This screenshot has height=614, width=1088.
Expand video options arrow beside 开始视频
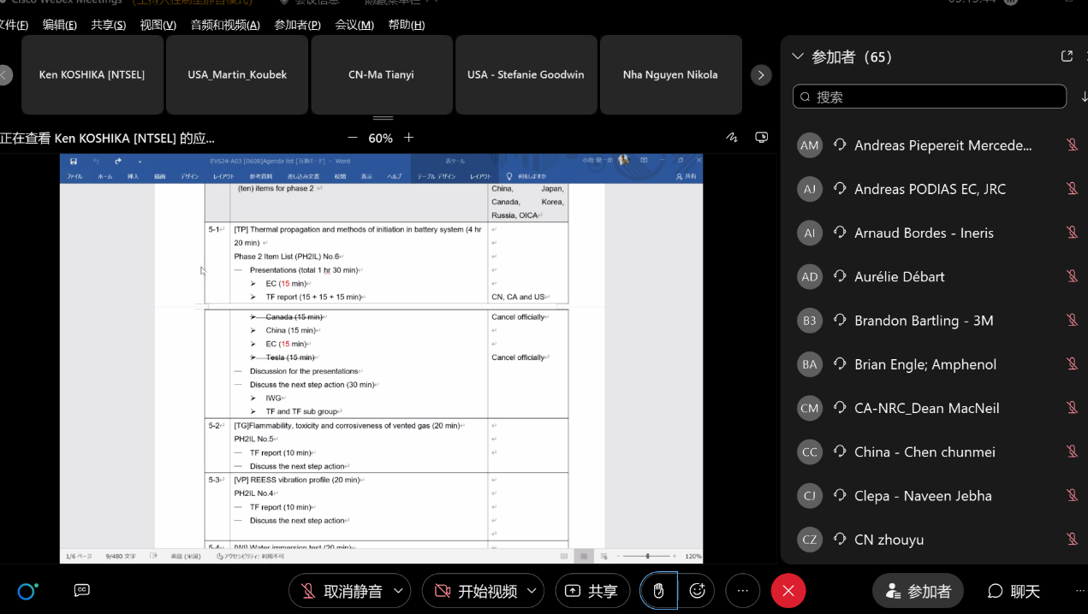tap(532, 591)
